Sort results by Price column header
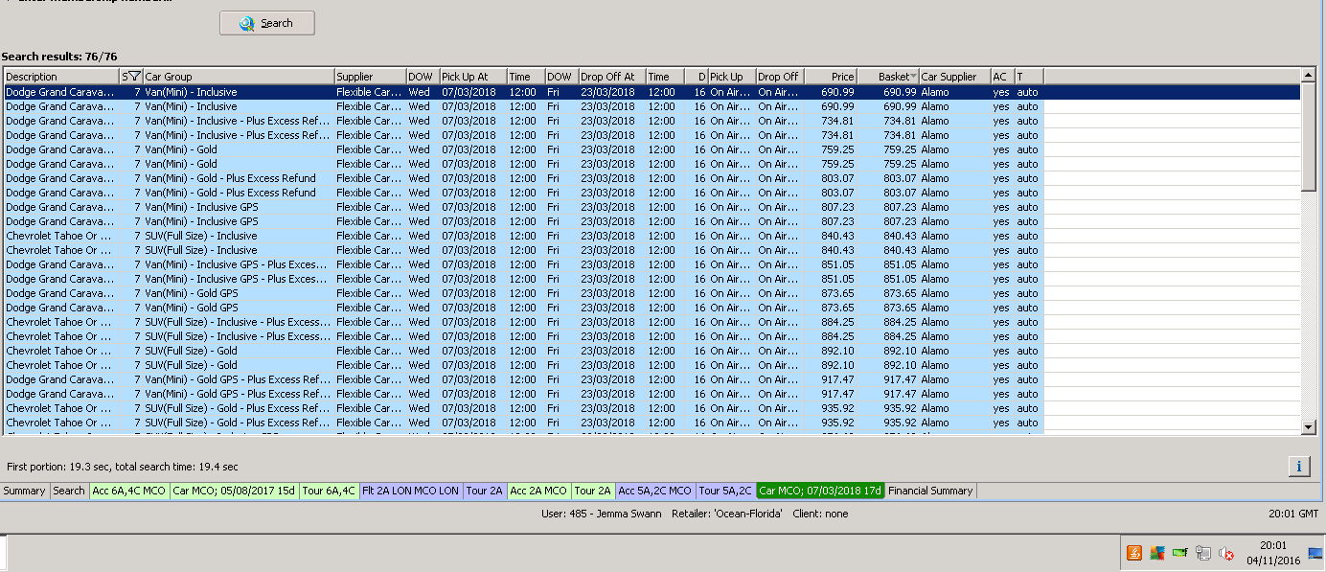 [831, 77]
